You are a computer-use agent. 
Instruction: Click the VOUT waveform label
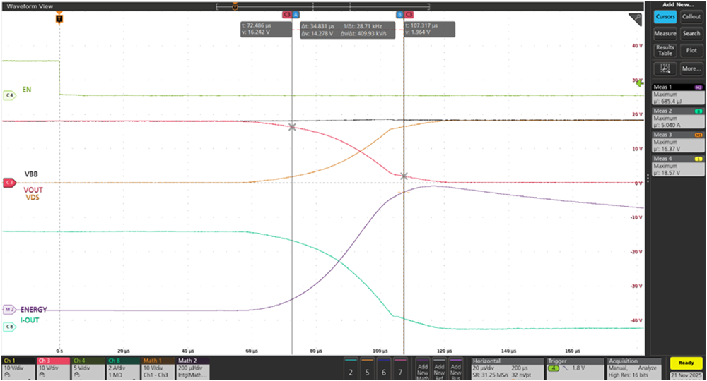[x=33, y=190]
